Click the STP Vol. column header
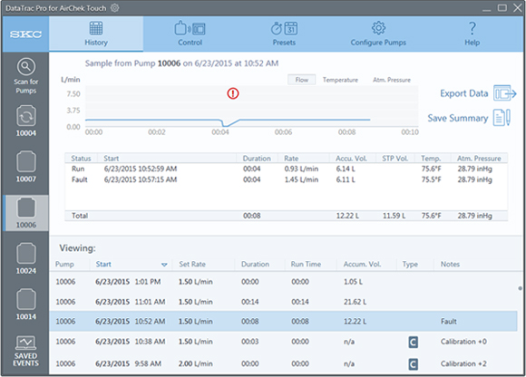The height and width of the screenshot is (377, 526). [x=394, y=159]
